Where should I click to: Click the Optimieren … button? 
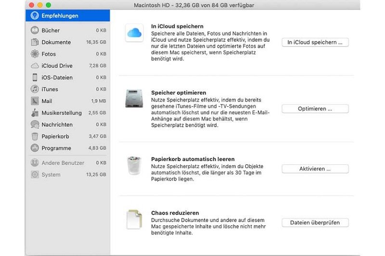(315, 109)
